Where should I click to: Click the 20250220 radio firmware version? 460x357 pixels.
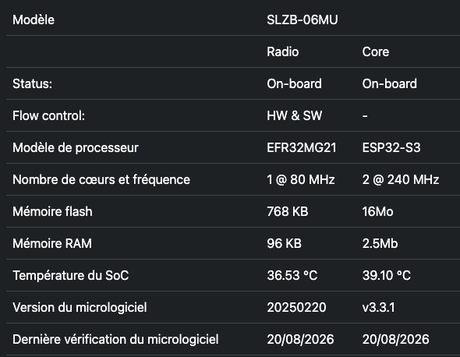pos(296,307)
